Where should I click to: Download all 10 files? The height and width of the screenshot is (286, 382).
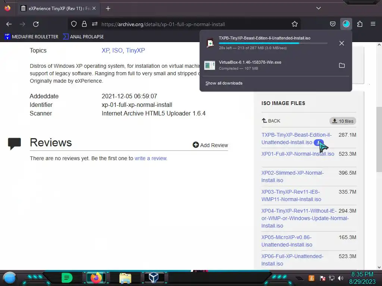point(342,121)
